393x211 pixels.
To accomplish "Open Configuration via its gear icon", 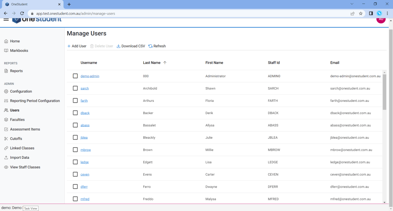I will click(x=6, y=91).
